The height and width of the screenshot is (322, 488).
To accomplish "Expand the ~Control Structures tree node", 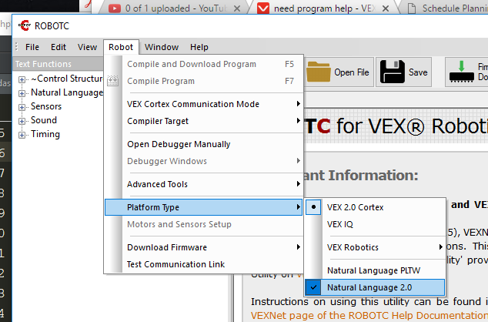I will point(22,79).
